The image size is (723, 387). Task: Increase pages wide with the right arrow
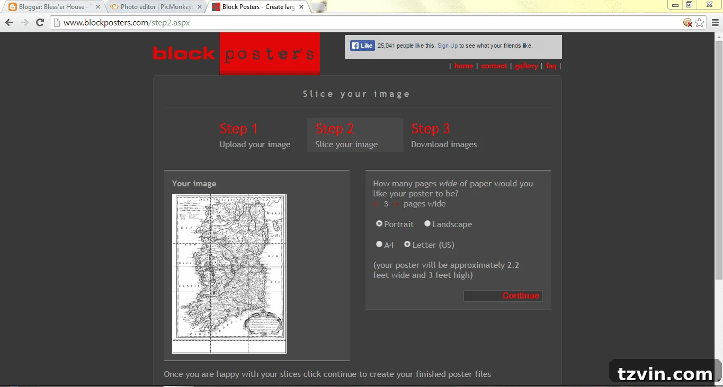pyautogui.click(x=395, y=204)
